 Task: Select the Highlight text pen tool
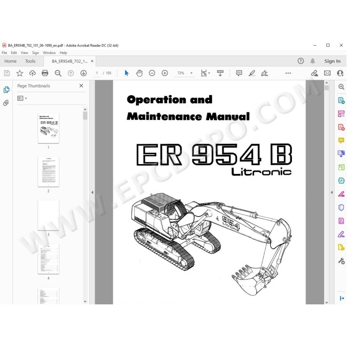pyautogui.click(x=252, y=73)
